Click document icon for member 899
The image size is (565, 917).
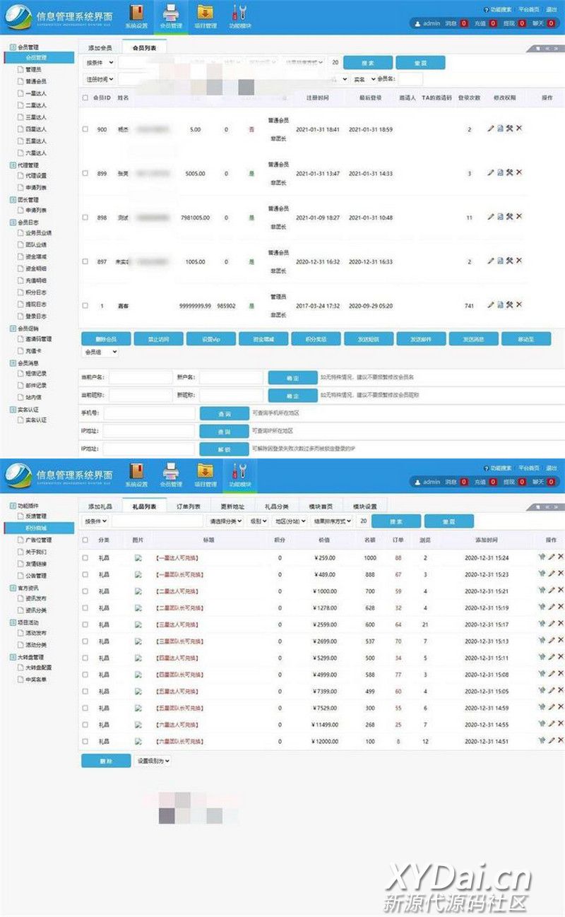[500, 172]
